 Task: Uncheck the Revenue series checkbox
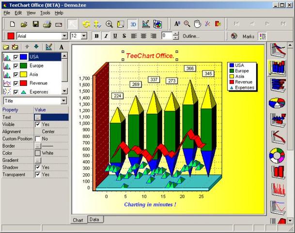click(x=16, y=83)
